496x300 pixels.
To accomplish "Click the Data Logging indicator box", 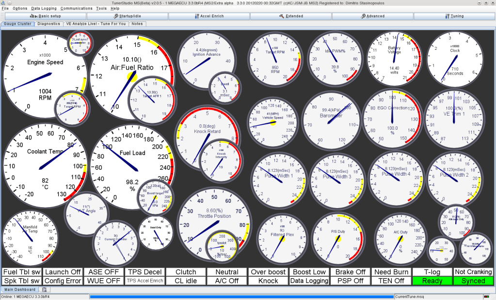I will 309,281.
